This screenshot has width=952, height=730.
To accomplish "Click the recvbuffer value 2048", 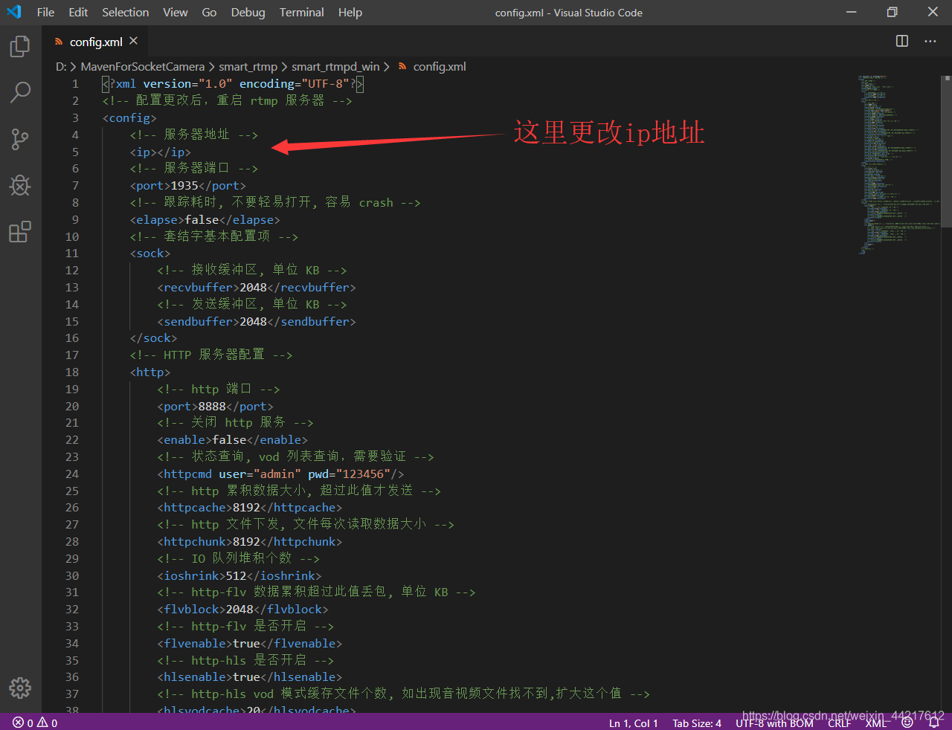I will pyautogui.click(x=253, y=287).
